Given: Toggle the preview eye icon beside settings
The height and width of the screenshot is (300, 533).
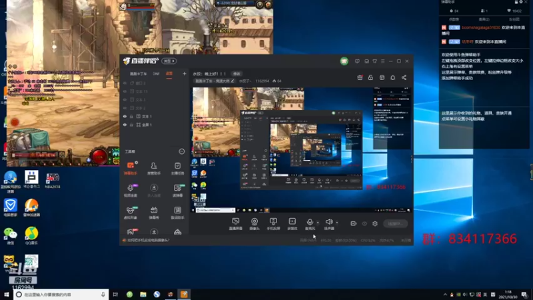Looking at the screenshot, I should click(364, 224).
